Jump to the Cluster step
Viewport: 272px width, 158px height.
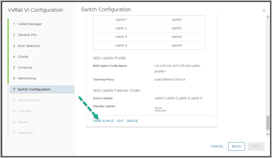coord(23,57)
